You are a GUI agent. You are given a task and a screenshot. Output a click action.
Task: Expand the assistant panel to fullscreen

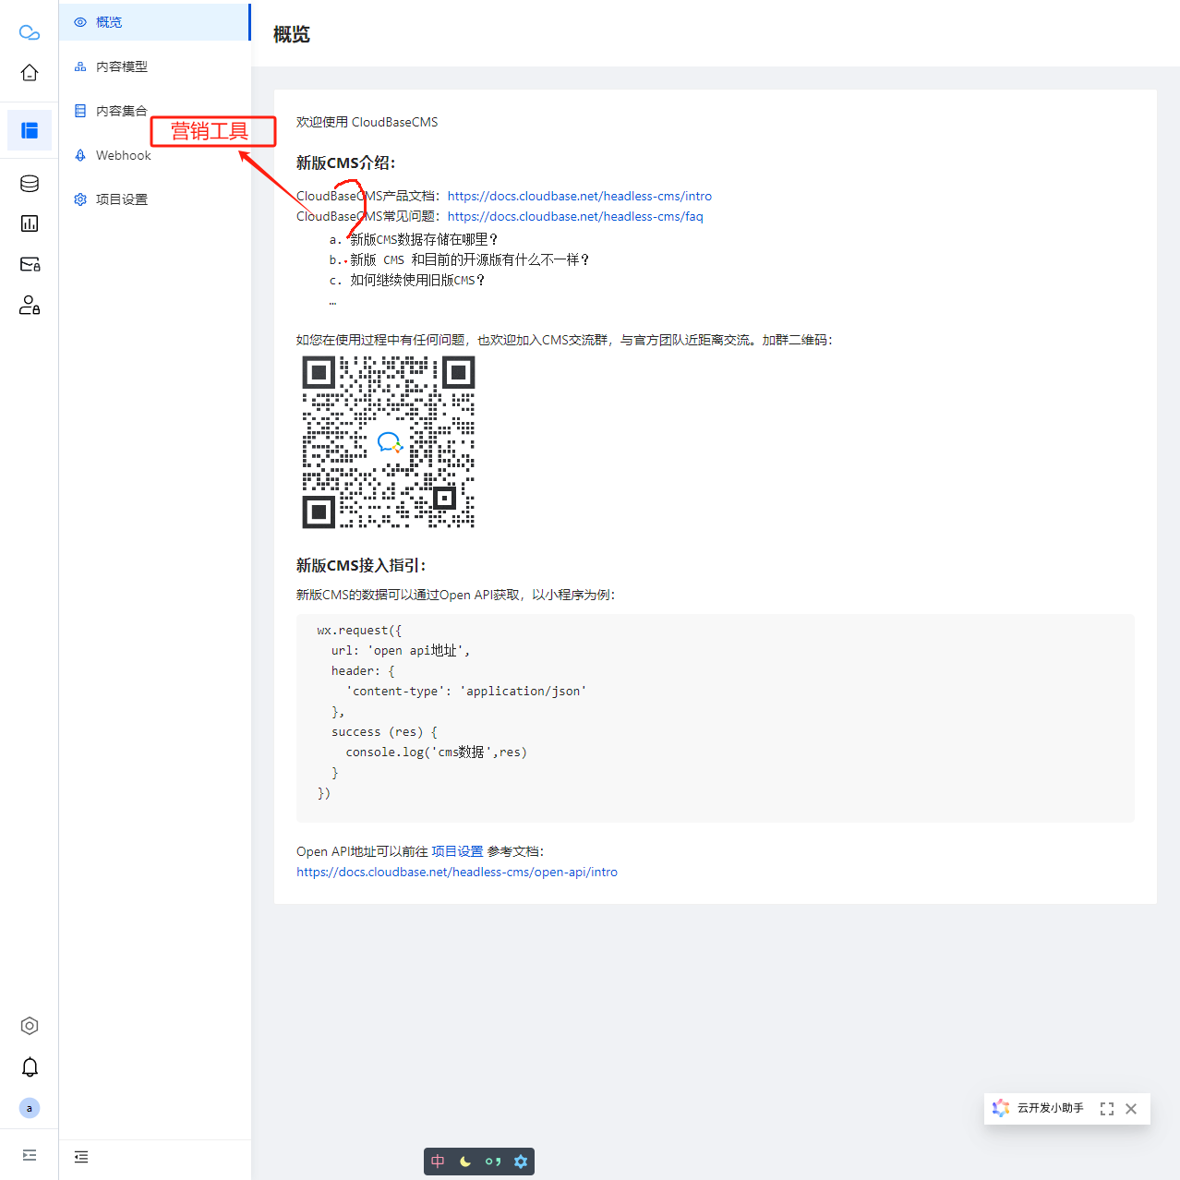[x=1107, y=1109]
